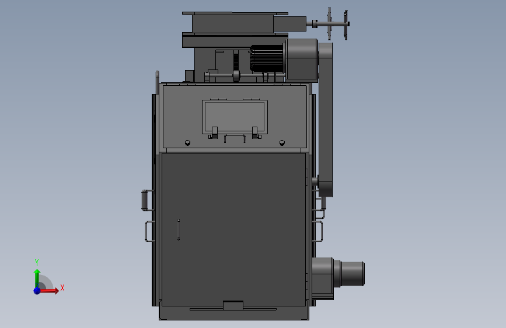This screenshot has height=328, width=506.
Task: Select the right round bolt below window
Action: pos(282,142)
